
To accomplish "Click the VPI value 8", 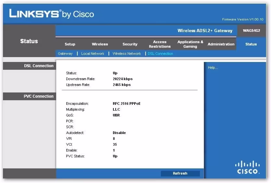I will click(x=114, y=139).
